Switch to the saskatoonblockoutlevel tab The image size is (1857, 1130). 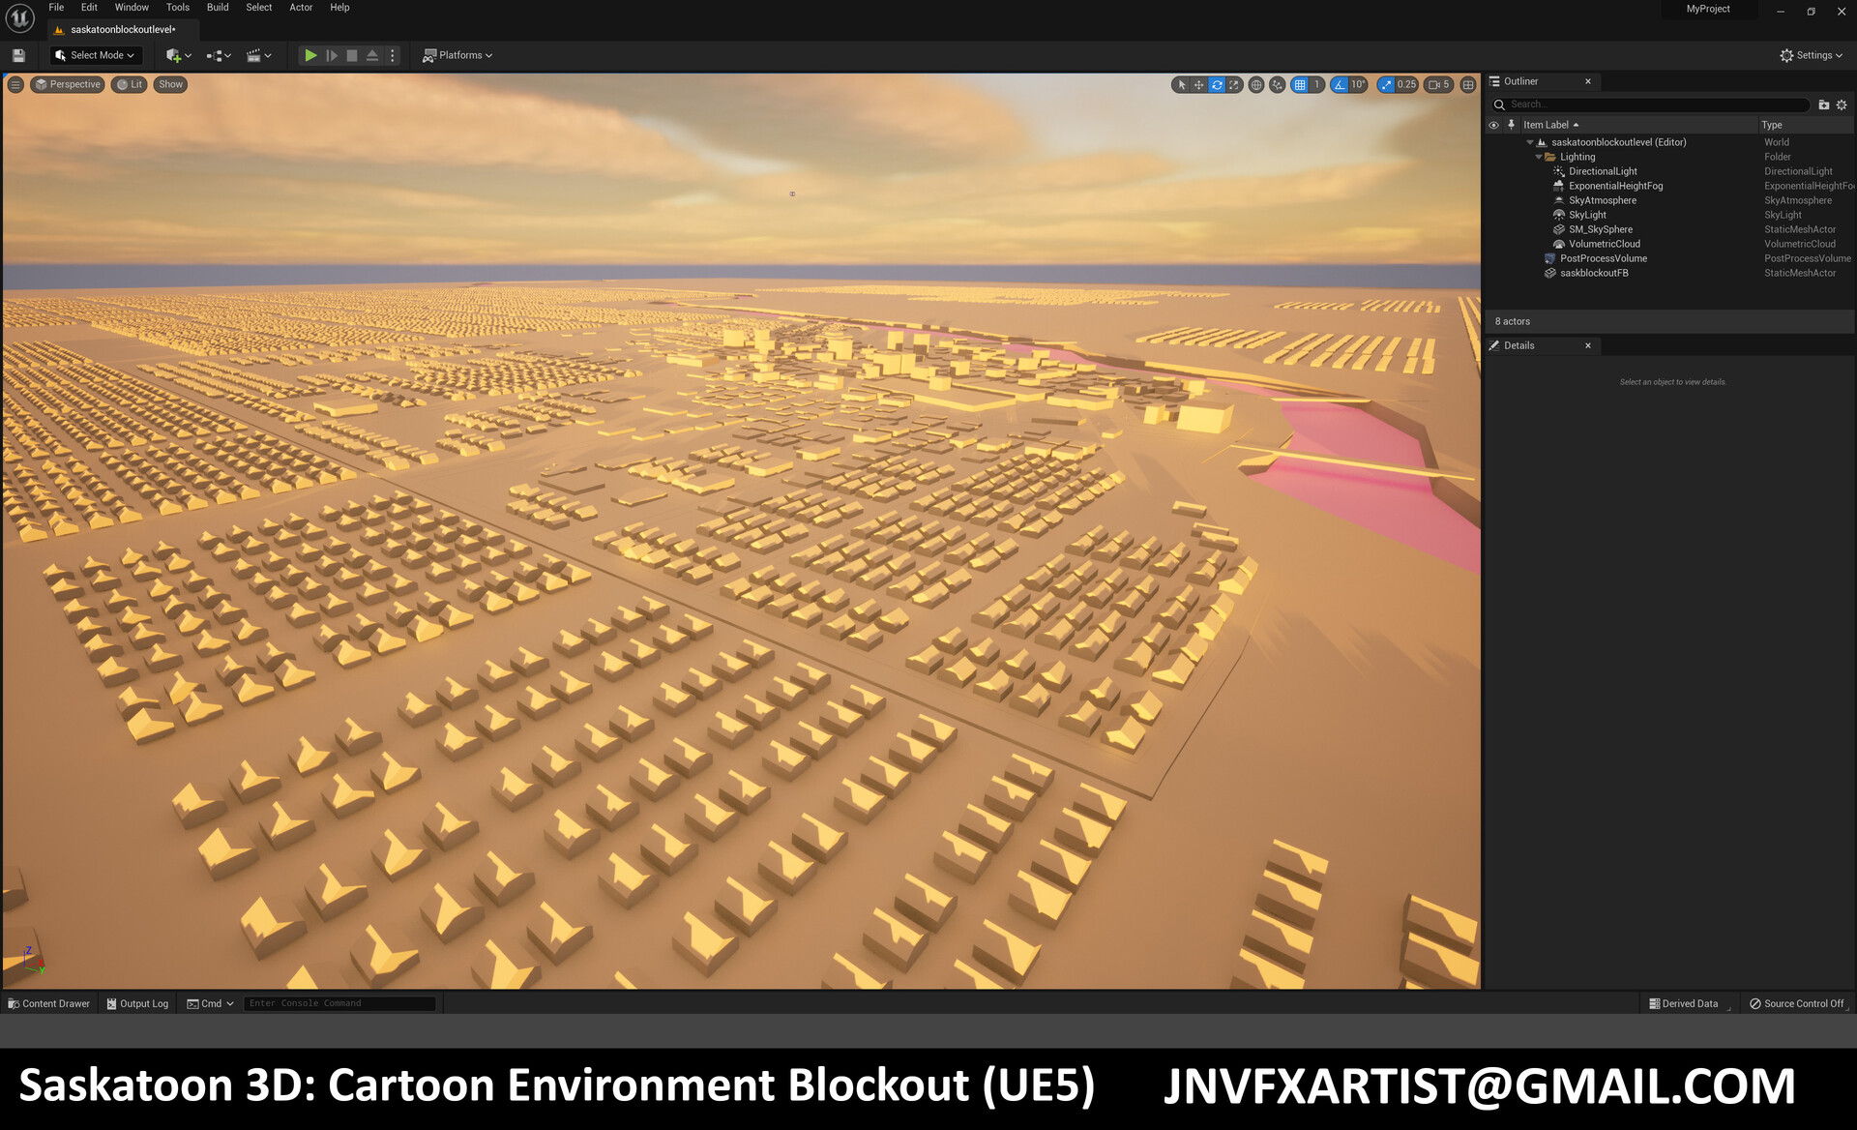(120, 29)
